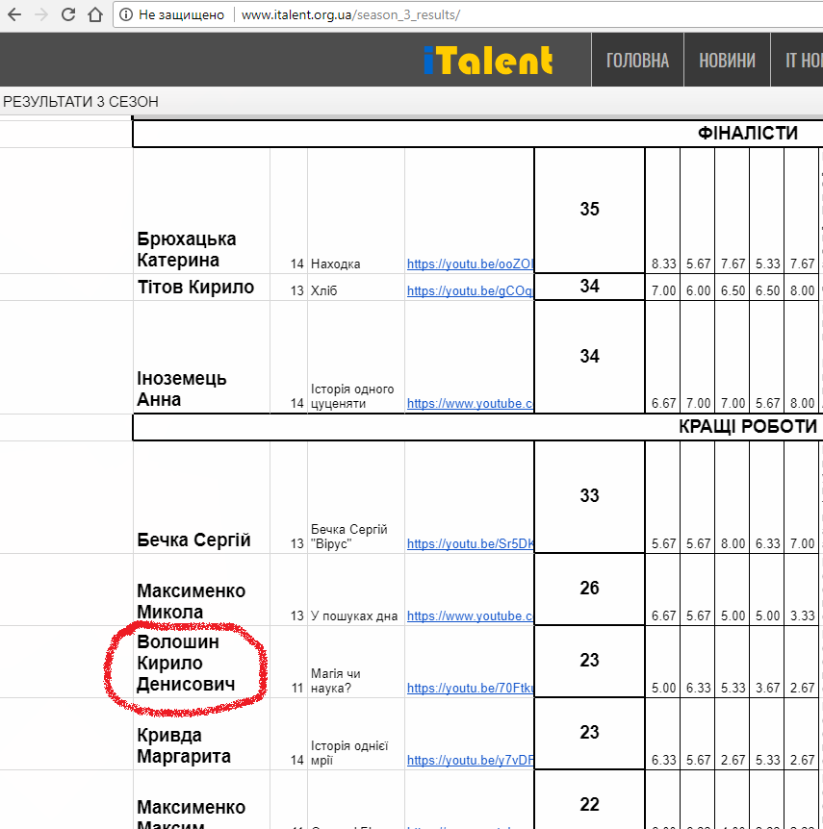The image size is (823, 829).
Task: Open Кривда Маргарита's video link
Action: (x=470, y=760)
